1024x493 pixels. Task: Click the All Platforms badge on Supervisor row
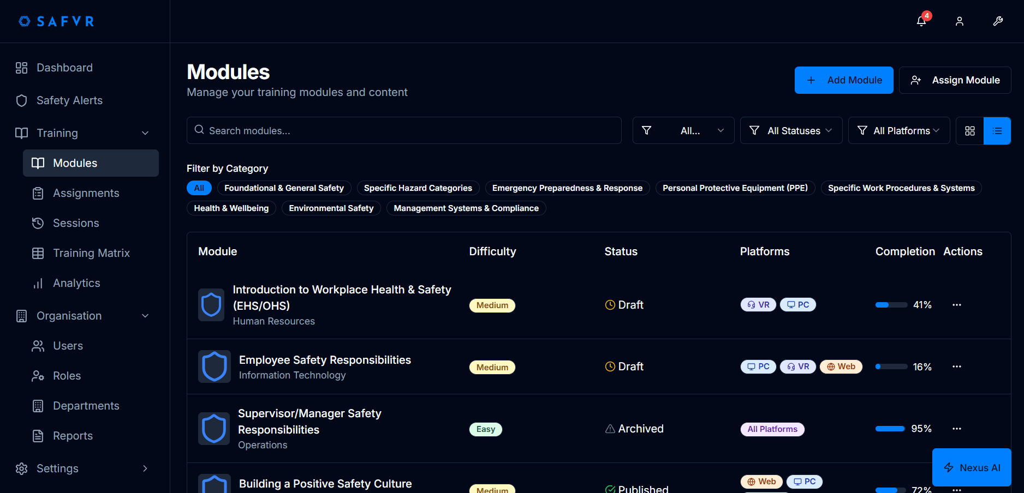tap(772, 429)
